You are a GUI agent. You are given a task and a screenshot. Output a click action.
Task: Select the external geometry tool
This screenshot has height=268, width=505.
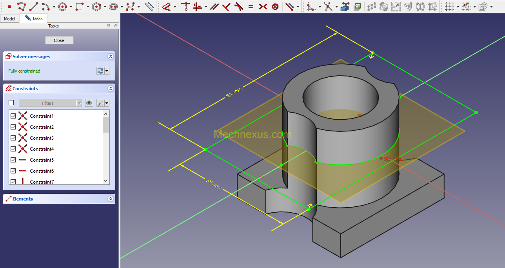tap(345, 7)
